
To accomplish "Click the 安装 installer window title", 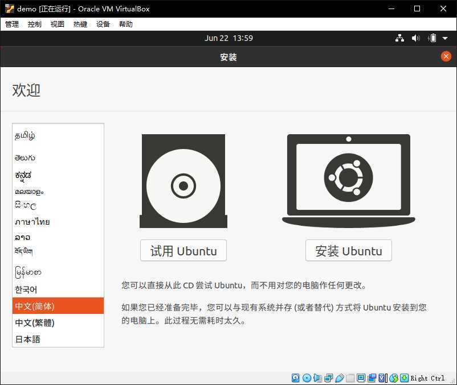I will (228, 57).
